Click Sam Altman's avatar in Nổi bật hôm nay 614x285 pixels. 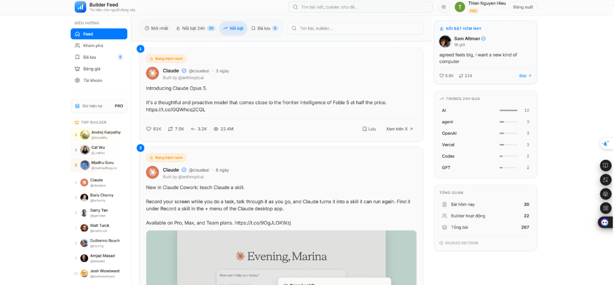click(445, 41)
